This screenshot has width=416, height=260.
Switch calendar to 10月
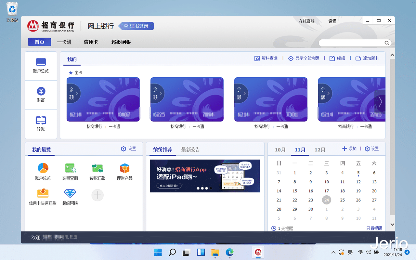tap(280, 150)
